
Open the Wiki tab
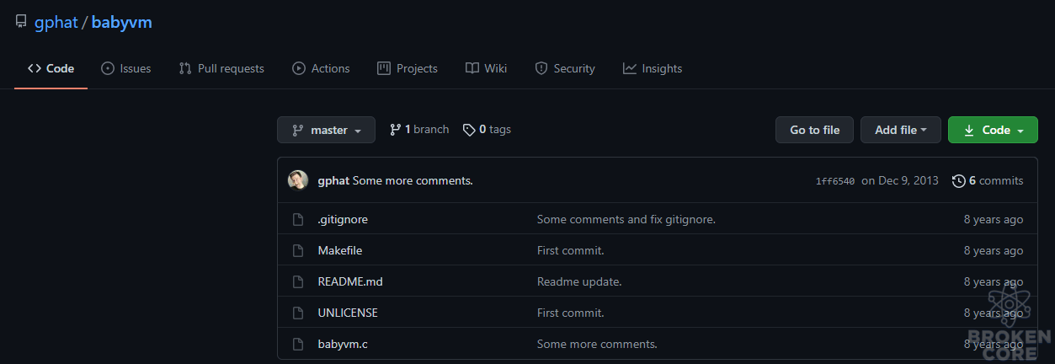486,68
